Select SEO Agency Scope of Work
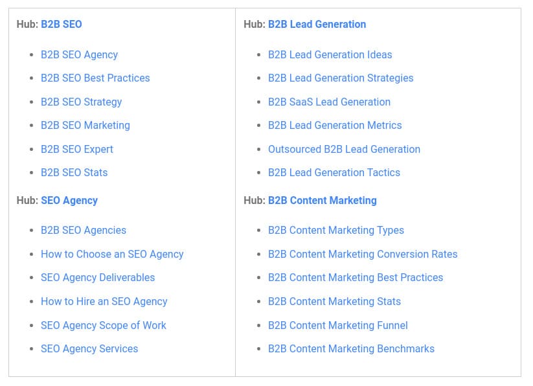 [x=104, y=325]
